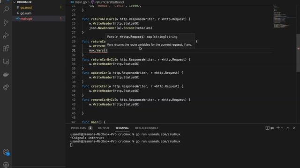Click on mux.Vars() on line 31

(98, 50)
